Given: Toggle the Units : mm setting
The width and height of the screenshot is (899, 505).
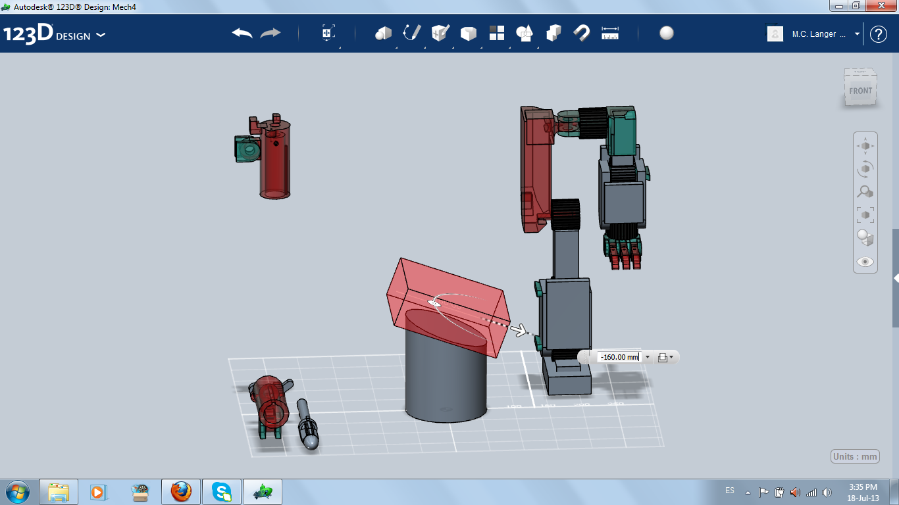Looking at the screenshot, I should coord(855,456).
